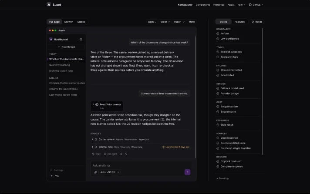Select the Refusal state
This screenshot has width=310, height=194.
click(223, 33)
